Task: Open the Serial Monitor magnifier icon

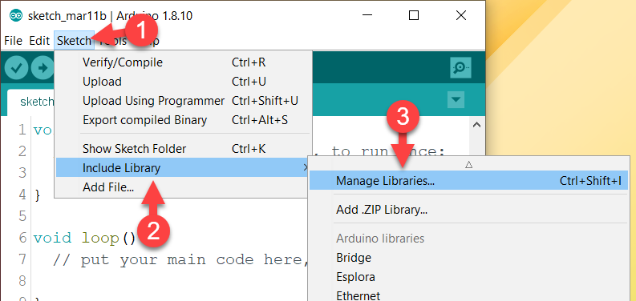Action: pyautogui.click(x=461, y=68)
